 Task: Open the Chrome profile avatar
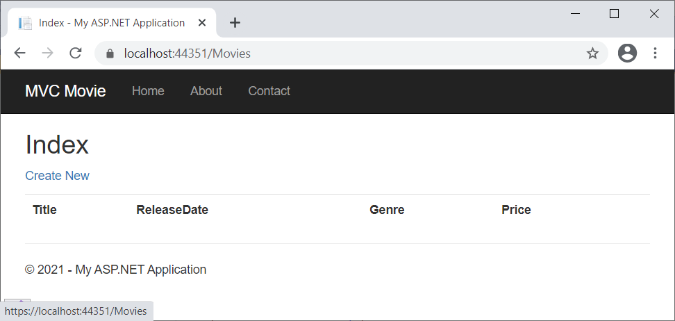pyautogui.click(x=627, y=53)
